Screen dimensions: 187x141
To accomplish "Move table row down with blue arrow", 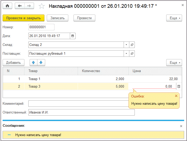I will tap(41, 62).
